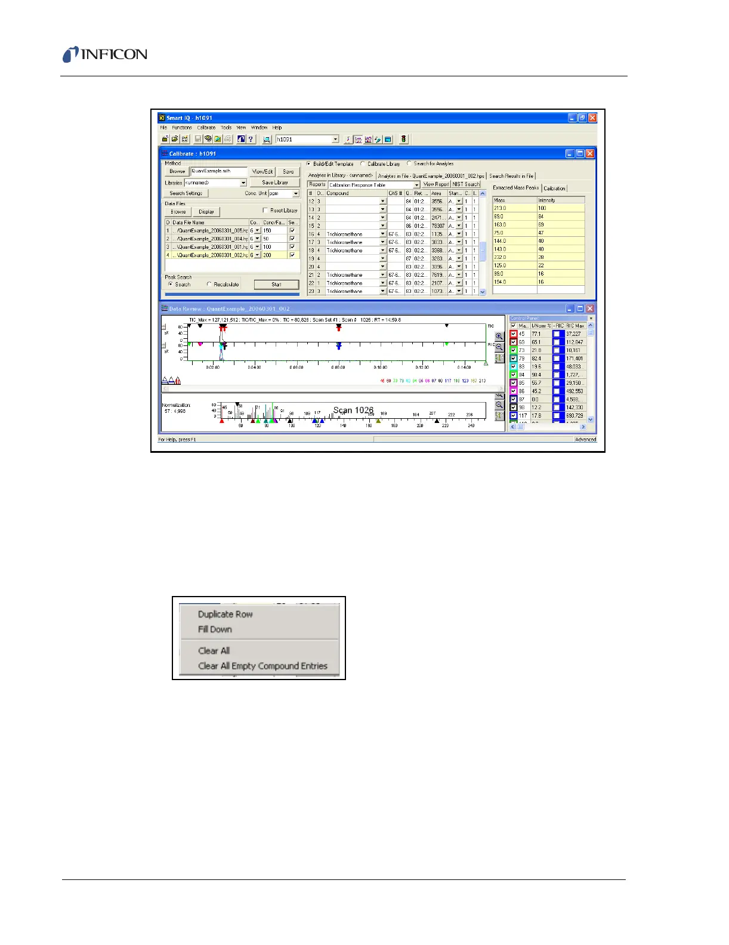
Task: Click the Search Settings button
Action: click(x=186, y=193)
